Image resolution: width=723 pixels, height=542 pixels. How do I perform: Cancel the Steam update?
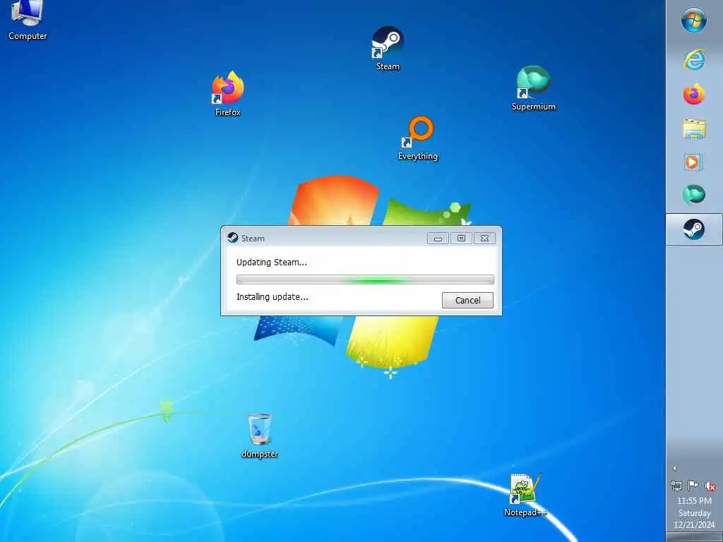click(467, 300)
